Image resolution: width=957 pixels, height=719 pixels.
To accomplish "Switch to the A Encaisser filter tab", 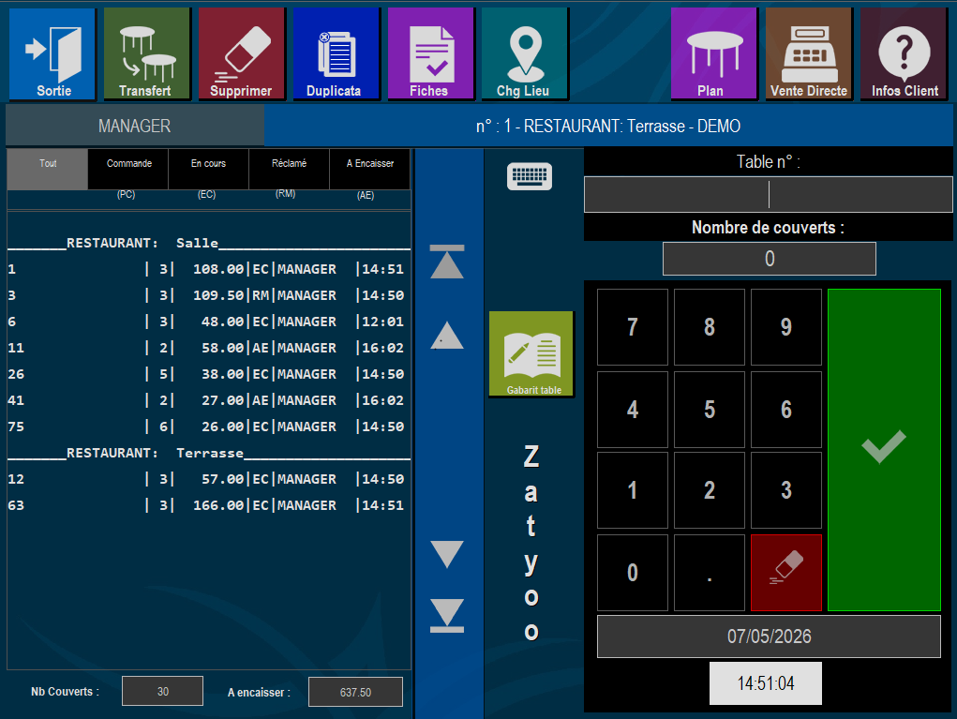I will pyautogui.click(x=370, y=169).
